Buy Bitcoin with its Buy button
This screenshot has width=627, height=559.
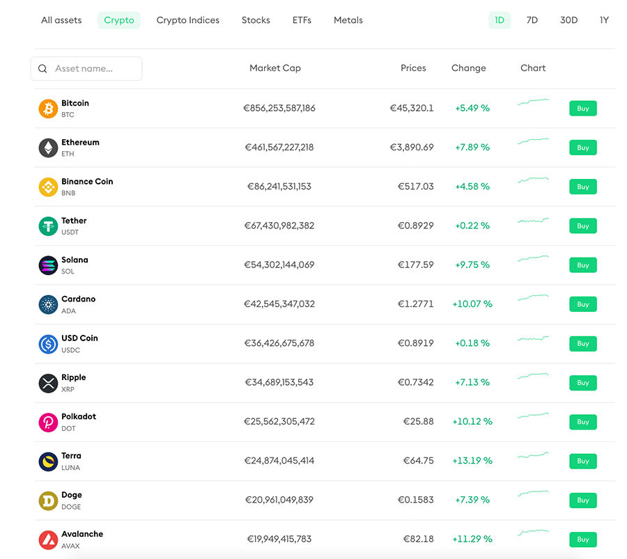(x=583, y=109)
